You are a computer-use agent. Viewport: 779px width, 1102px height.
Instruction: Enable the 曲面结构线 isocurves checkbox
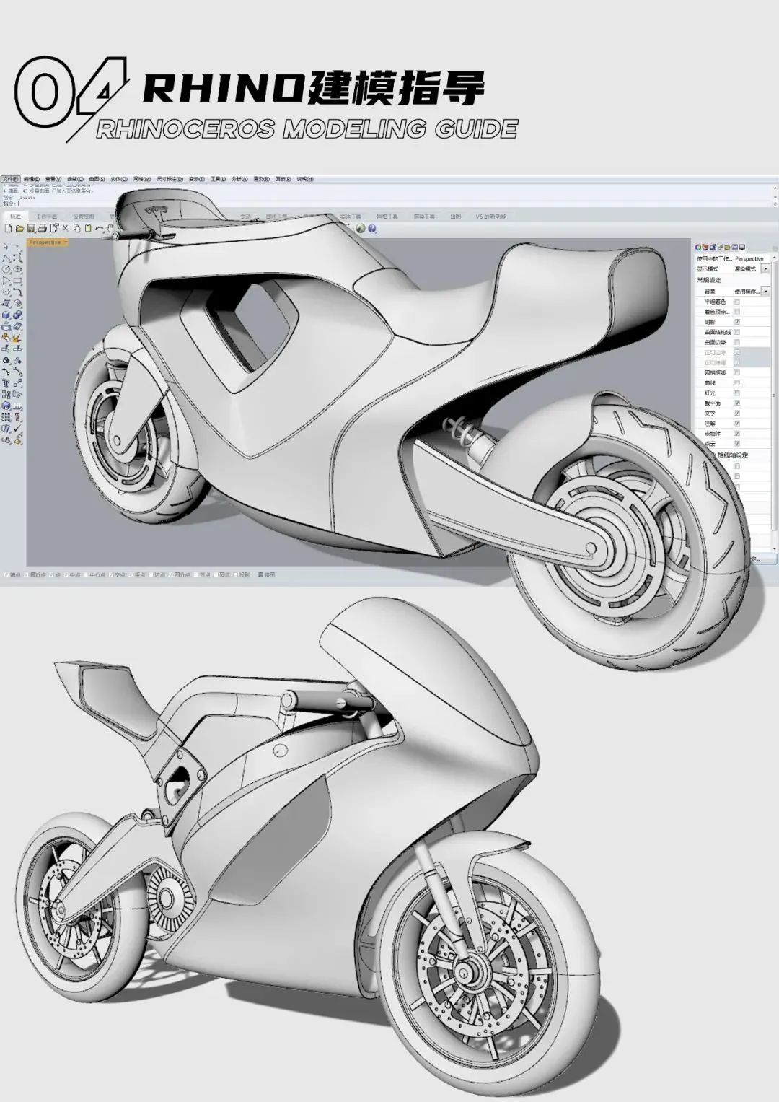pyautogui.click(x=738, y=332)
